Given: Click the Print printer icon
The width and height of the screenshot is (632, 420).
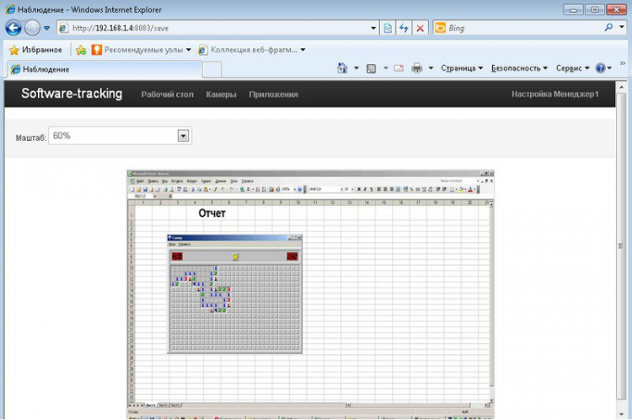Looking at the screenshot, I should [417, 68].
